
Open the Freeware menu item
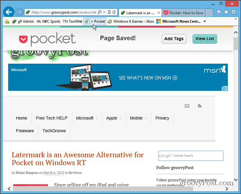[25, 131]
